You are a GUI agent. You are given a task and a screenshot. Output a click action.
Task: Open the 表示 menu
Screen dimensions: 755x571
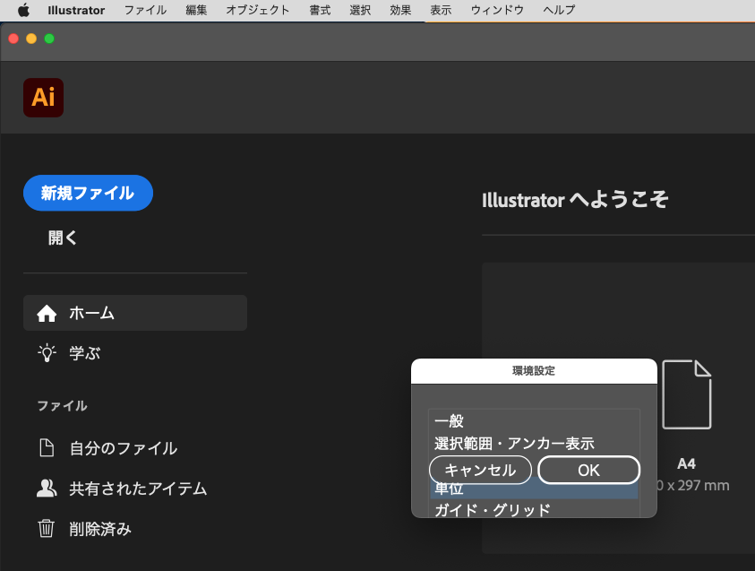(441, 10)
